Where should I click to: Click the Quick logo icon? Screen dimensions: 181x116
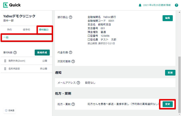(x=6, y=5)
